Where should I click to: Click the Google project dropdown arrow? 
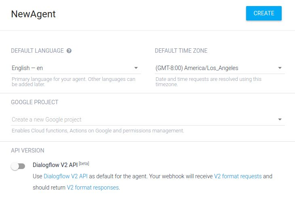click(280, 120)
